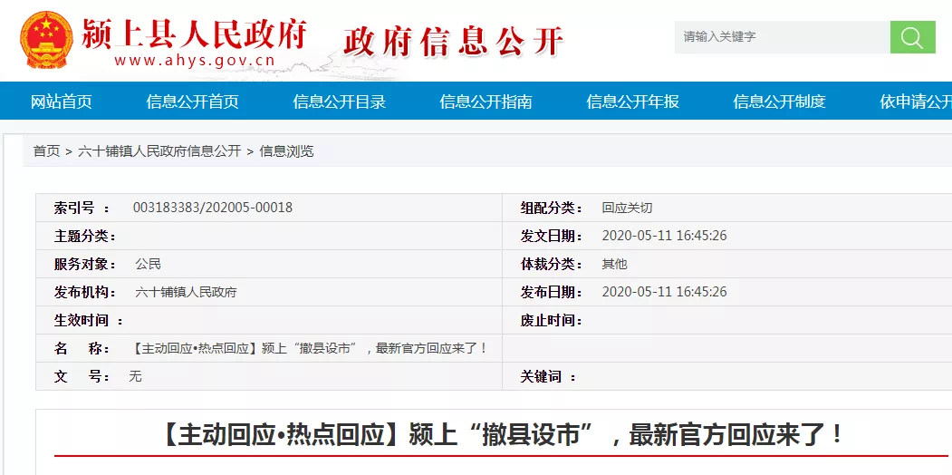The width and height of the screenshot is (952, 475).
Task: Click the 信息浏览 breadcrumb text
Action: tap(286, 151)
